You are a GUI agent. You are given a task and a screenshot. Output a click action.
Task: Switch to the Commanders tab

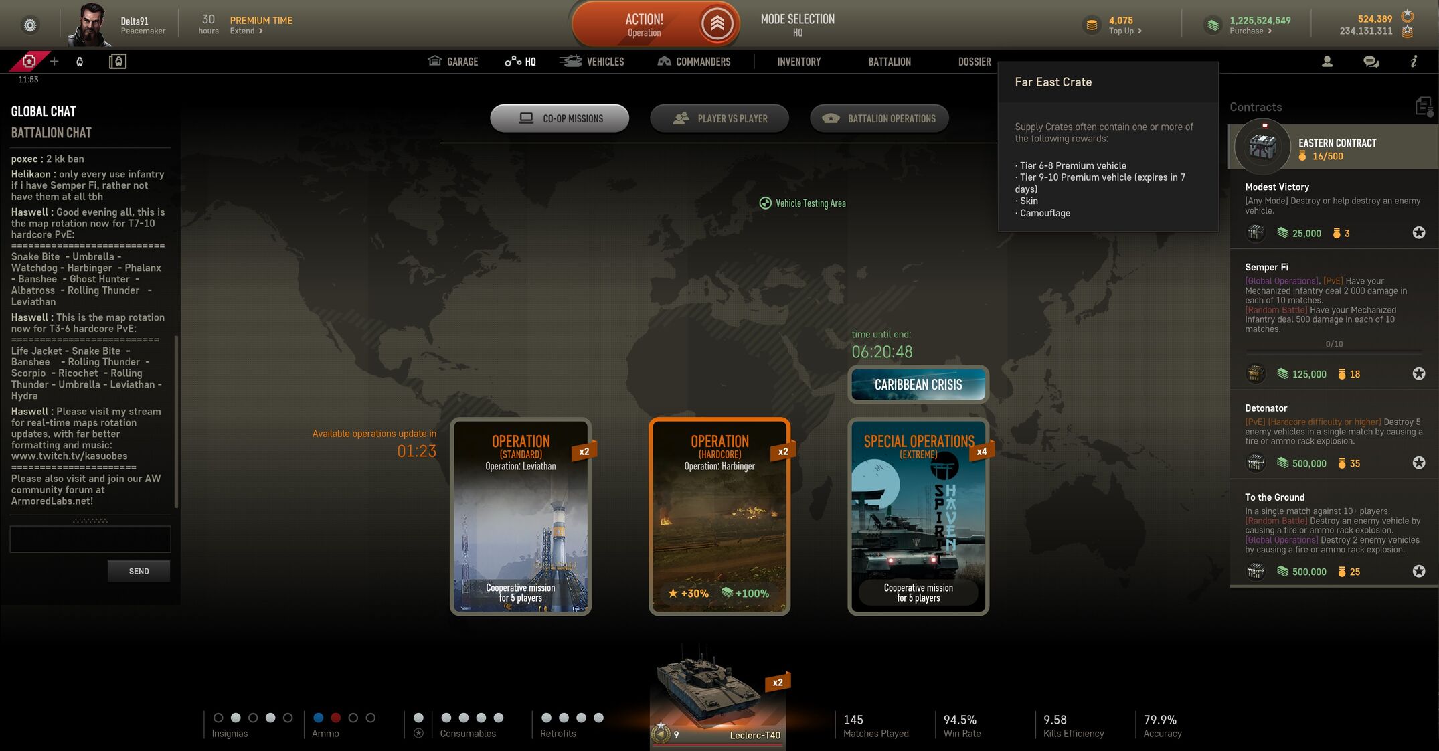(694, 62)
